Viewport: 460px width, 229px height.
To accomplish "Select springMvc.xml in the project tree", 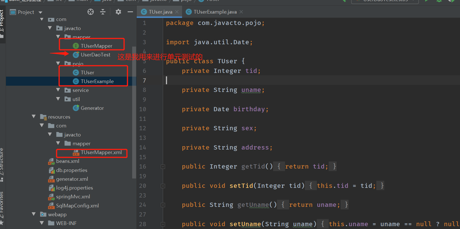I will tap(73, 197).
